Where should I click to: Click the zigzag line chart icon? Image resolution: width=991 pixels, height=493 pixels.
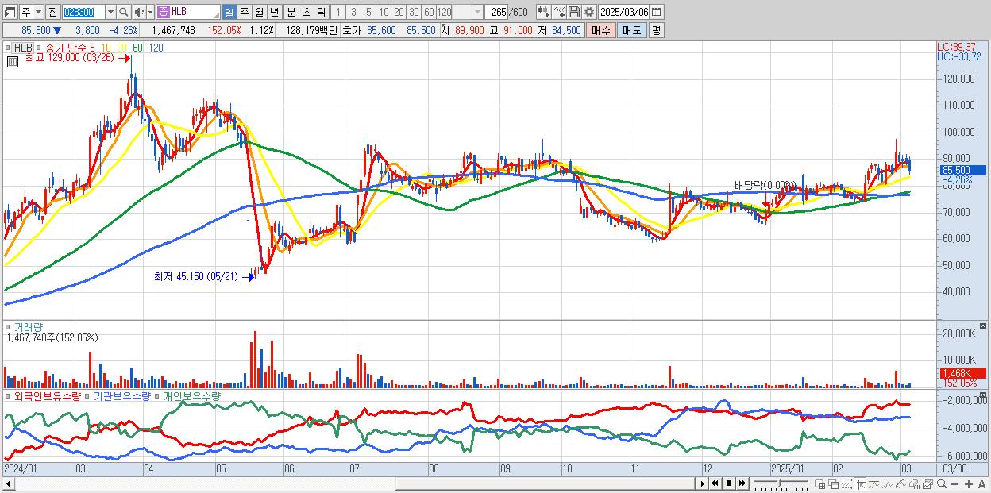click(888, 484)
